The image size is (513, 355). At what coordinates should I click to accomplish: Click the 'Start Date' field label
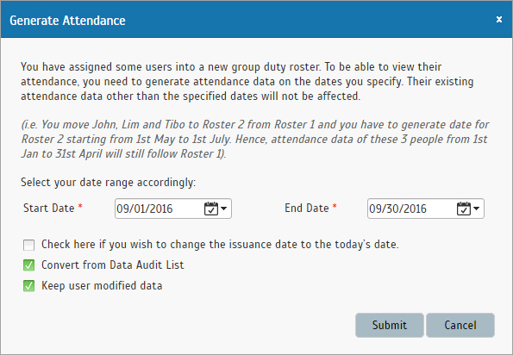49,209
